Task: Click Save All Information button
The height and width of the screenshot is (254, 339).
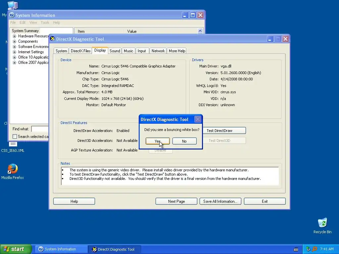Action: coord(220,201)
